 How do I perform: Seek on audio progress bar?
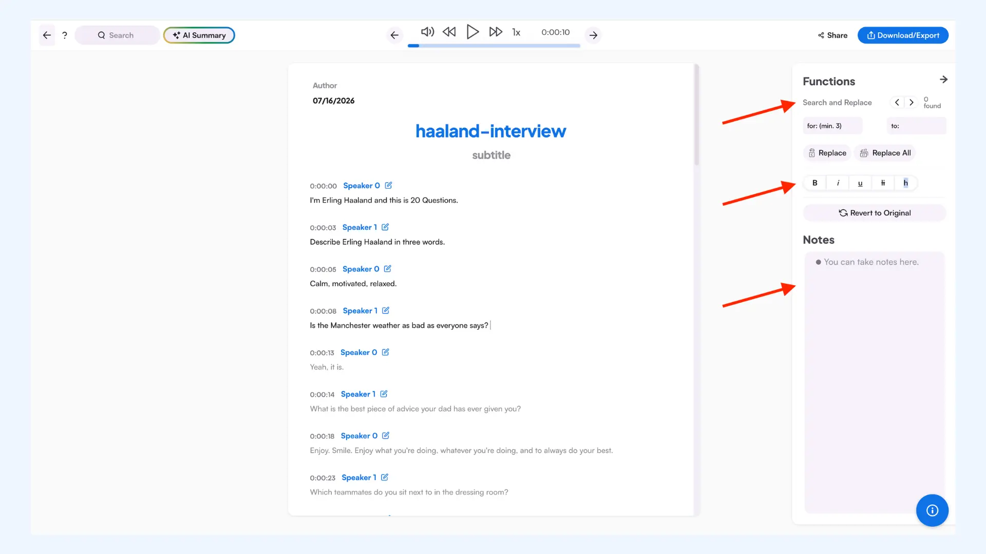pyautogui.click(x=494, y=46)
